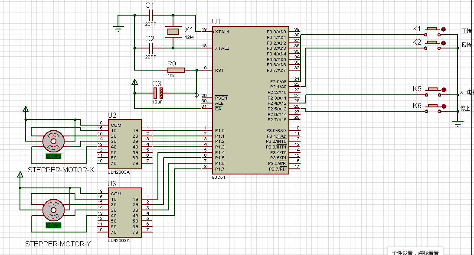Click the K6 reference label
Image resolution: width=474 pixels, height=255 pixels.
click(417, 106)
